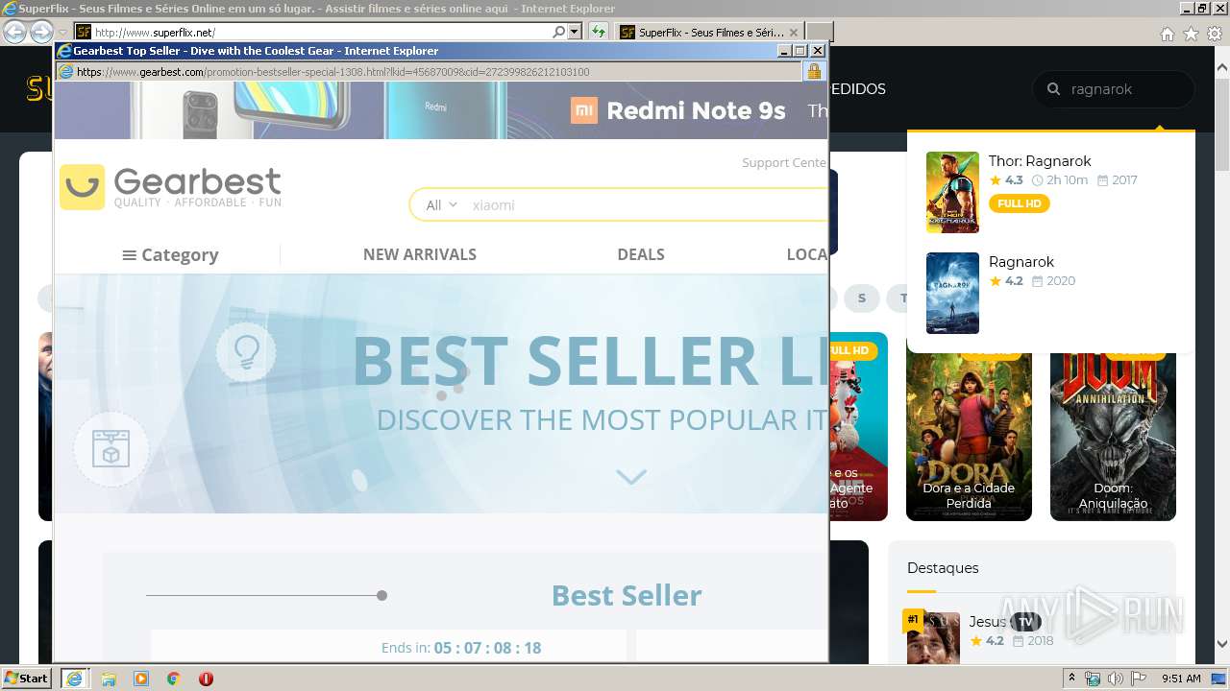Open the Doom: Aniquilação poster
Viewport: 1230px width, 691px height.
pyautogui.click(x=1113, y=426)
